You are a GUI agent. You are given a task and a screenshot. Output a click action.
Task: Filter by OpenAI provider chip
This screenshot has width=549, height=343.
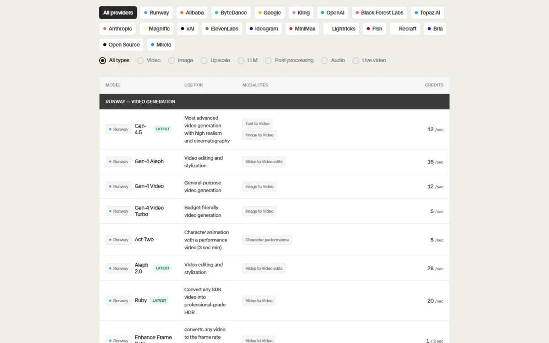click(x=333, y=13)
